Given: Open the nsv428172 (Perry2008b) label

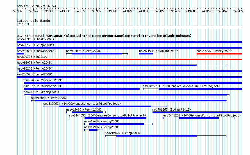Looking at the screenshot, I should tap(35, 45).
